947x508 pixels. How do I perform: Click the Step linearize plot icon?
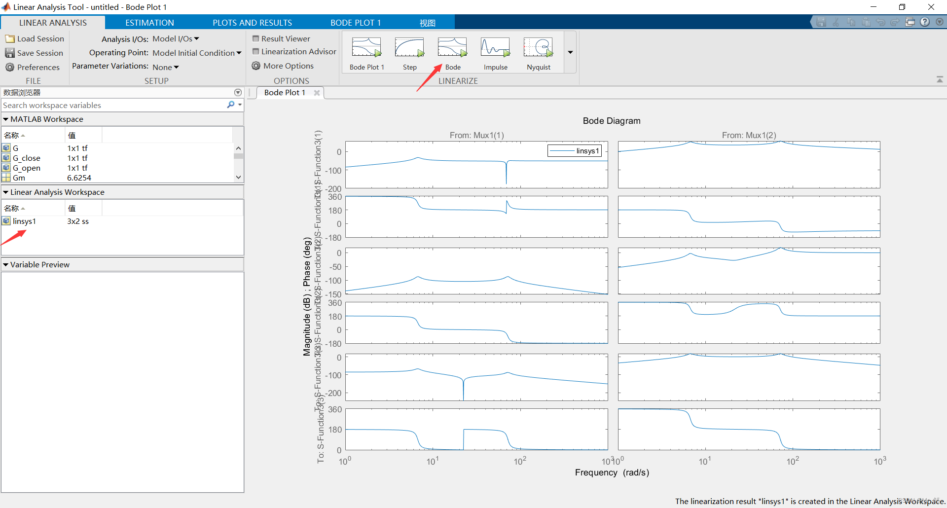[409, 48]
